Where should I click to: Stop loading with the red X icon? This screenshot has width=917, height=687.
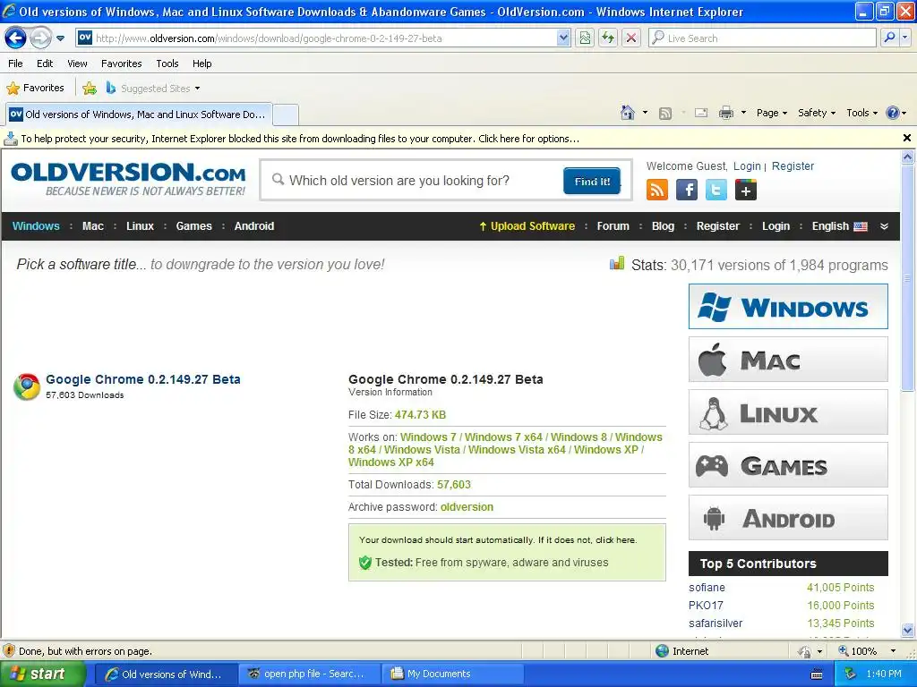click(x=631, y=38)
